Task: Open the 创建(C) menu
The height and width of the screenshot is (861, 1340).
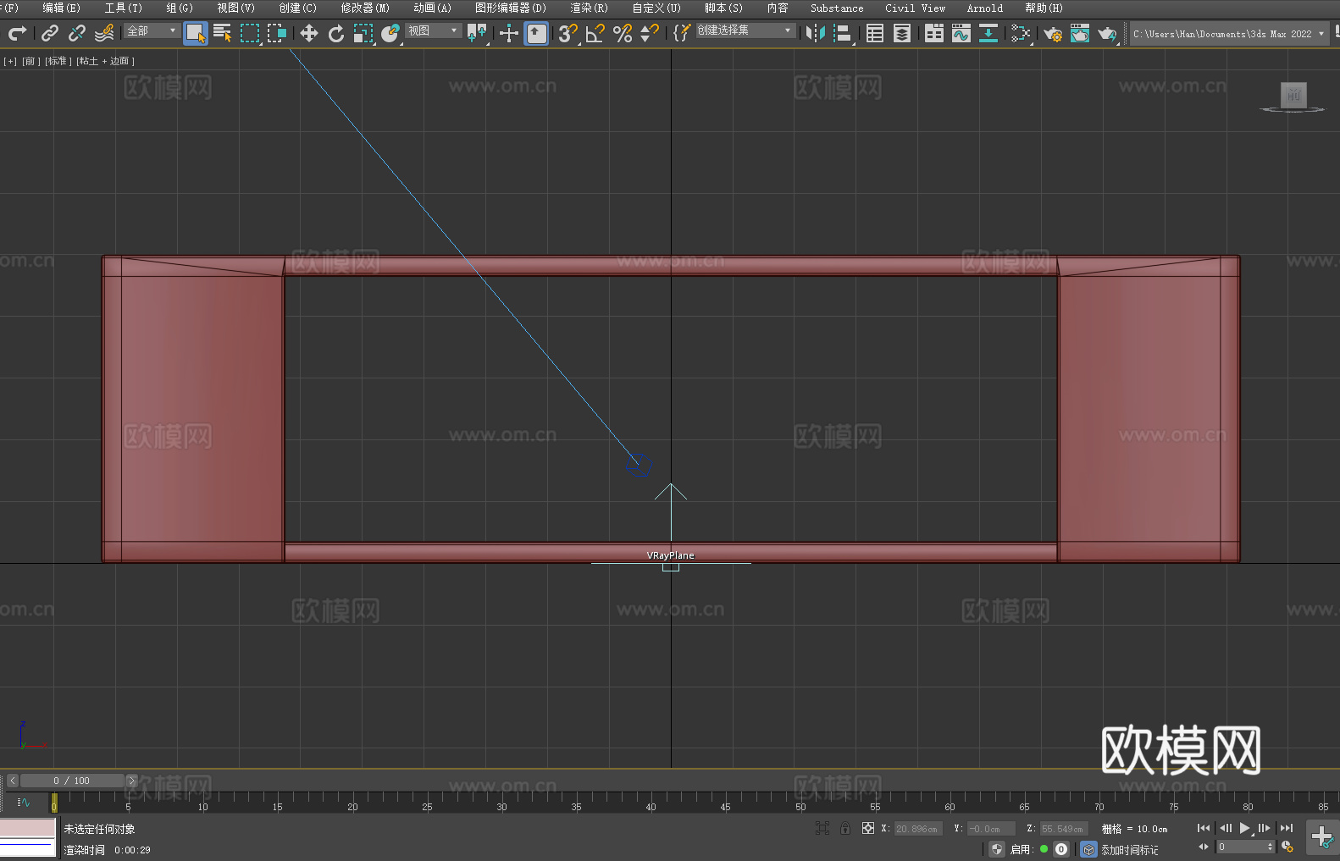Action: [297, 8]
